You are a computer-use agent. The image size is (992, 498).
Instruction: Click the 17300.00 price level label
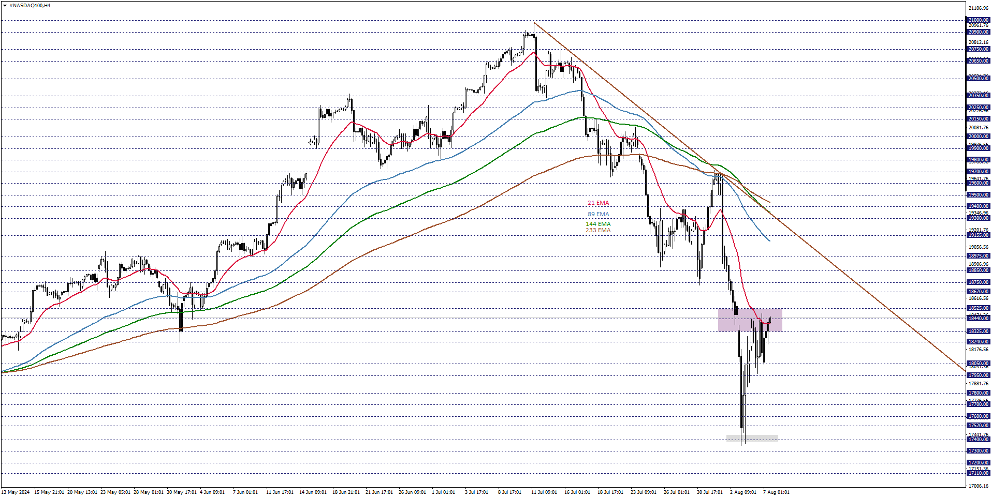[979, 451]
